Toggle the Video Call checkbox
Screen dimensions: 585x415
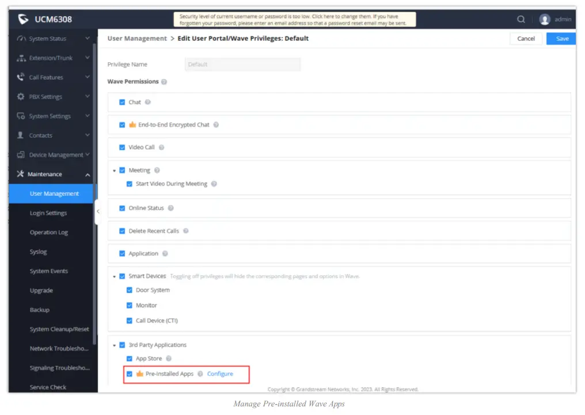(x=122, y=148)
